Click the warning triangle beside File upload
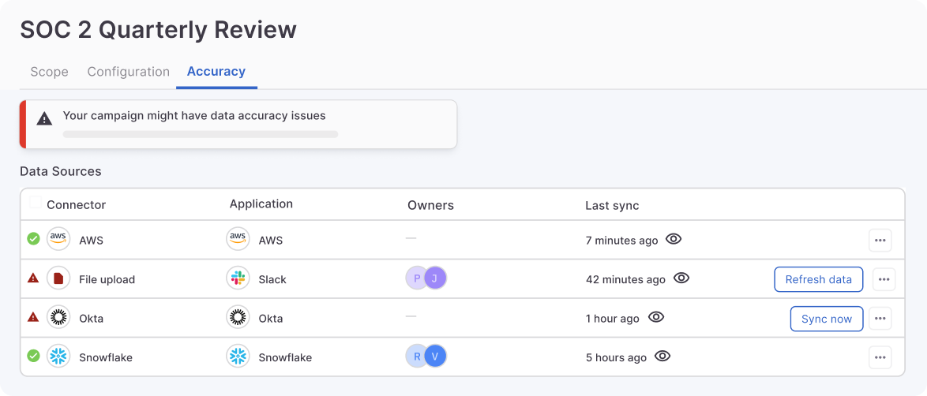The image size is (927, 396). click(x=33, y=278)
